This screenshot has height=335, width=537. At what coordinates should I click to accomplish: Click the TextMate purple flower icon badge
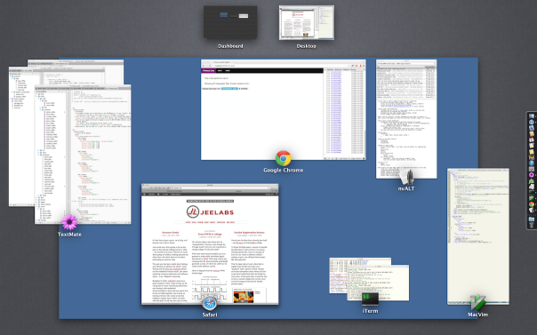click(x=69, y=222)
